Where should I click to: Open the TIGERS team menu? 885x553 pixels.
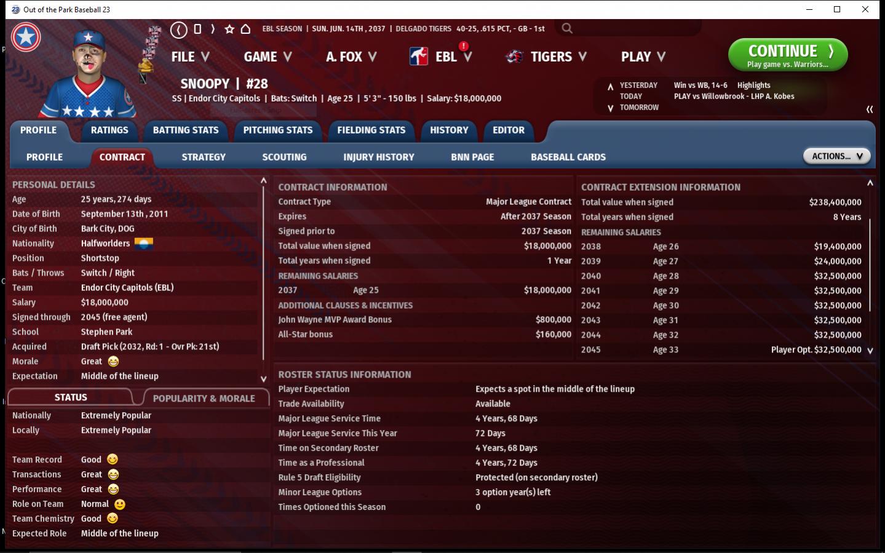(558, 57)
